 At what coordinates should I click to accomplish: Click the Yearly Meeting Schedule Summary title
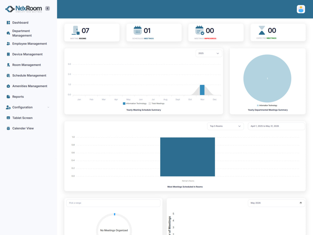click(x=144, y=110)
